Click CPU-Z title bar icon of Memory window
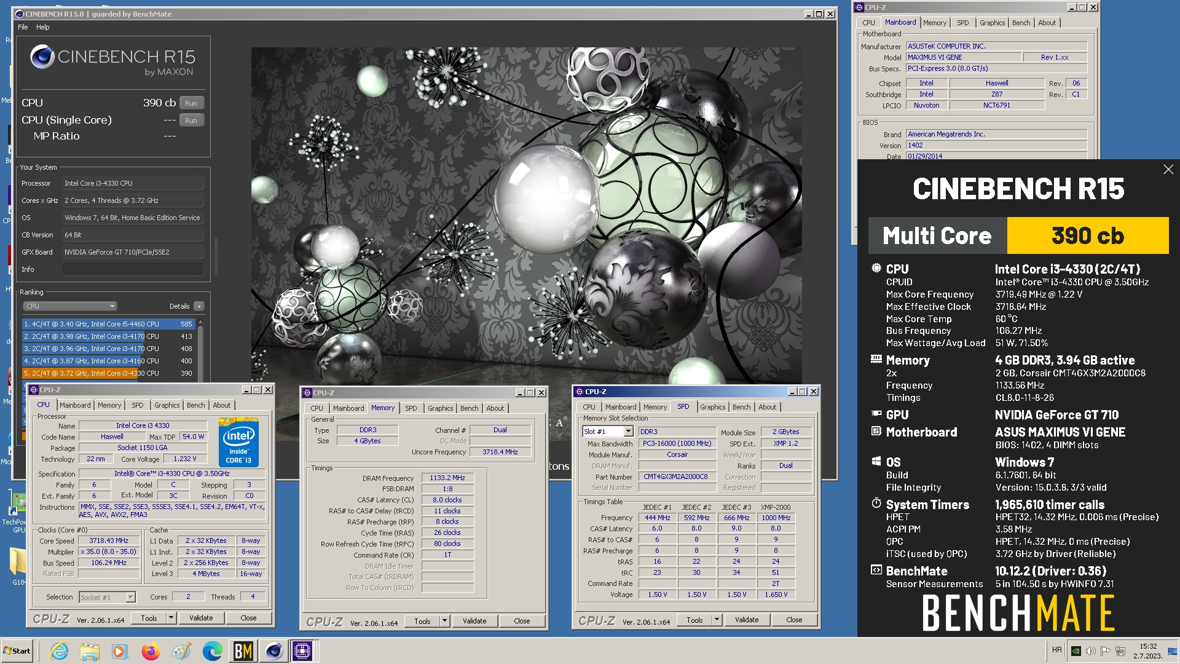Screen dimensions: 1180x664 (307, 393)
